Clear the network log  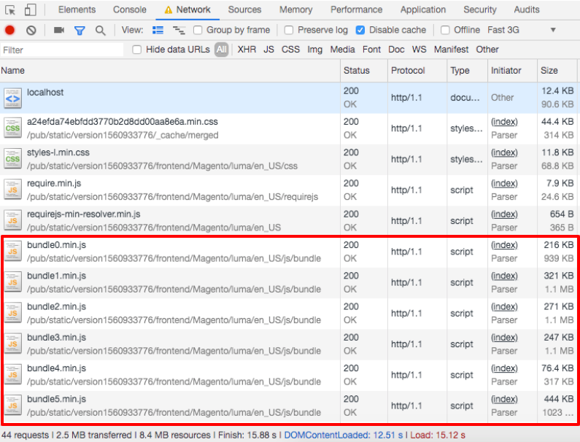coord(31,30)
